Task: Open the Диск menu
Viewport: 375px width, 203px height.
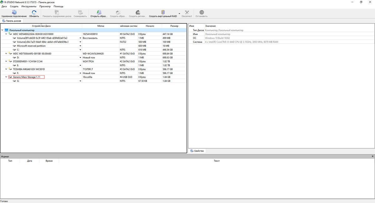Action: coord(4,6)
